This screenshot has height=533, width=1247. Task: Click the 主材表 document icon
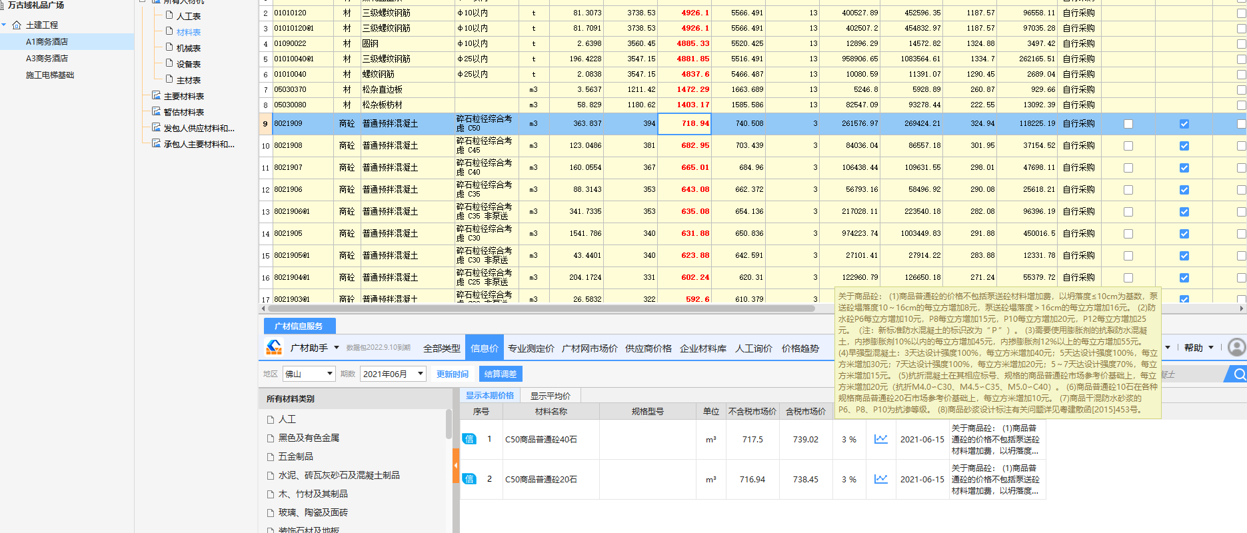(x=169, y=79)
